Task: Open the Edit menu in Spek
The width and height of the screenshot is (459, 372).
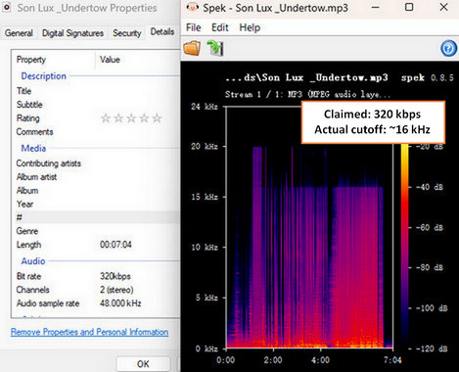Action: pyautogui.click(x=220, y=27)
